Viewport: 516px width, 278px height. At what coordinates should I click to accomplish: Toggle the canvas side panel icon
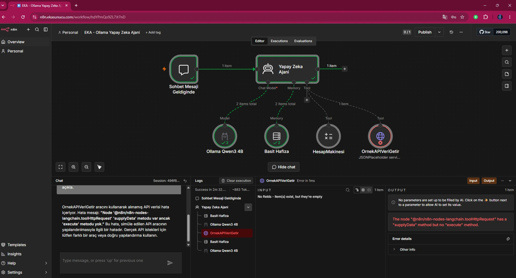pyautogui.click(x=507, y=86)
